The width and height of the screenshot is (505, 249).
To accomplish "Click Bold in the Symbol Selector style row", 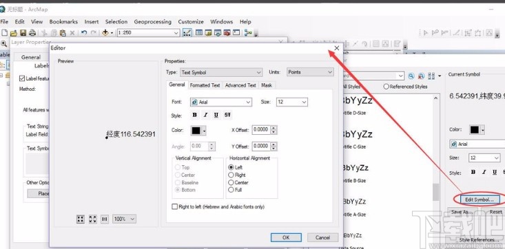I will click(x=473, y=173).
